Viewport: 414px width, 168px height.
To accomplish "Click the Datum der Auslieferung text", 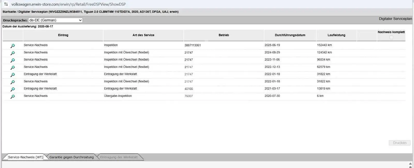I will click(x=28, y=26).
